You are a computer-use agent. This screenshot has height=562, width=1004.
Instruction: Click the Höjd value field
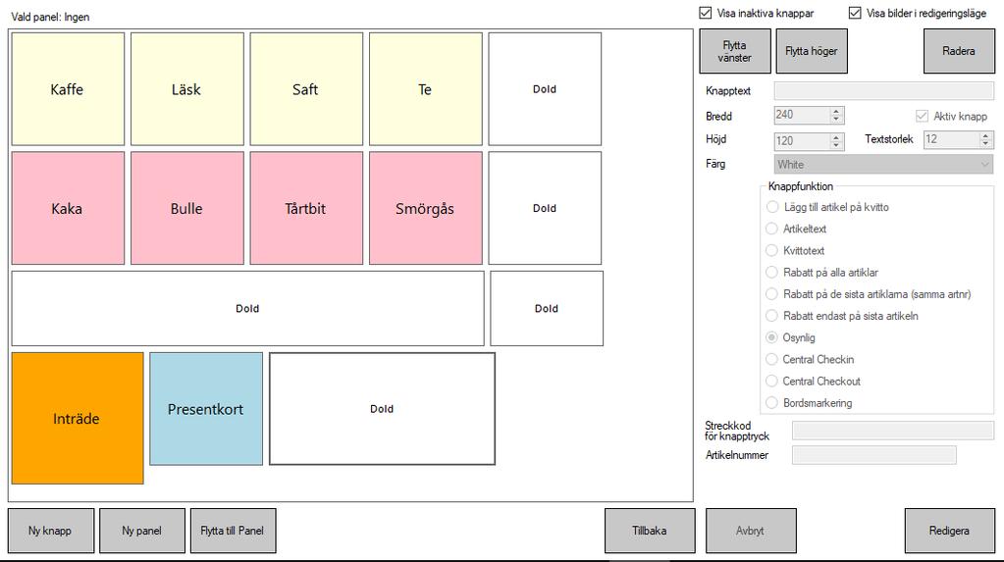[x=802, y=141]
